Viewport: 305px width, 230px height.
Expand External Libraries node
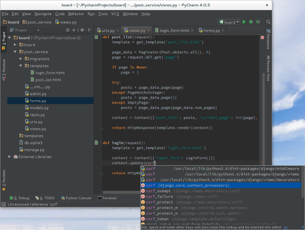[x=9, y=157]
